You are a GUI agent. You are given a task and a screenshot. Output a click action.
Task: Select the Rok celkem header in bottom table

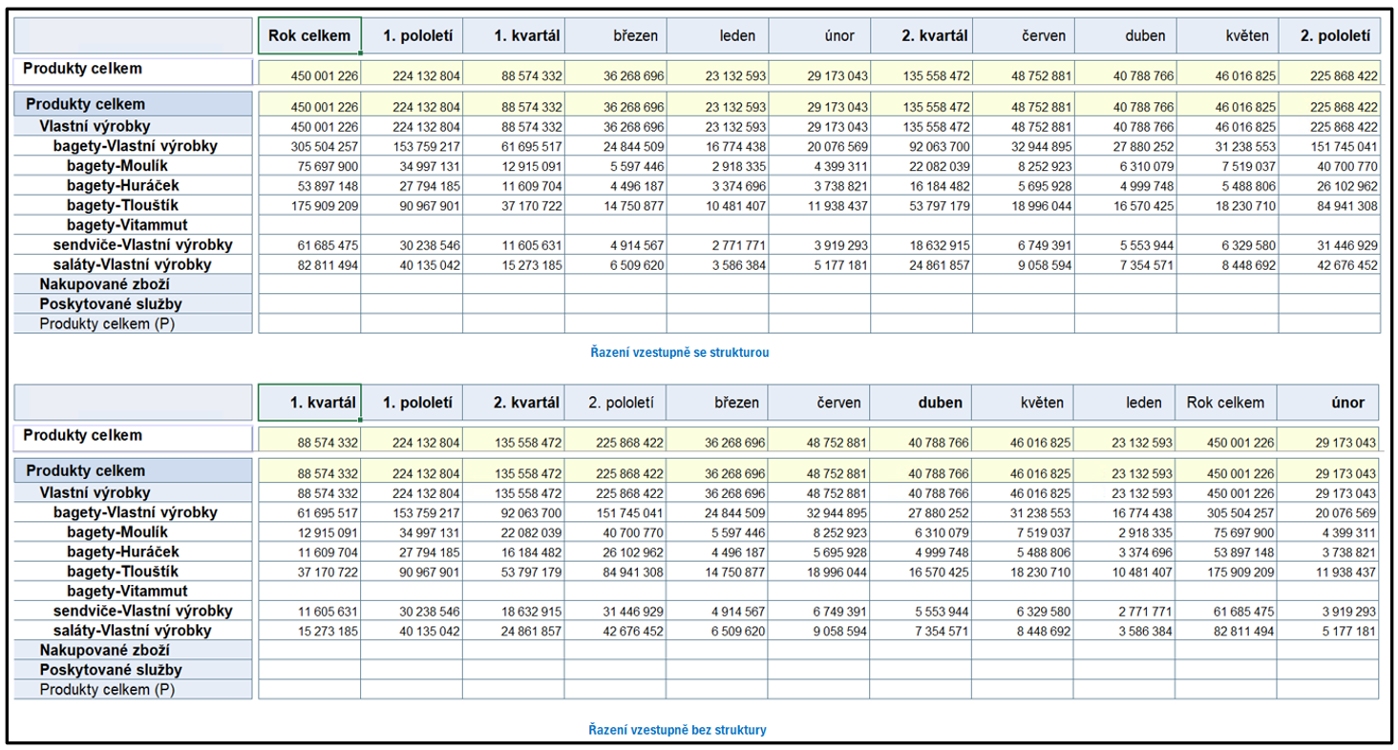click(x=1227, y=403)
